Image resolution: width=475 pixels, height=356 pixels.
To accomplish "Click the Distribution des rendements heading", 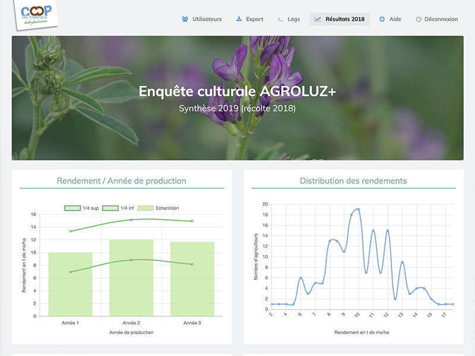I will pyautogui.click(x=353, y=181).
